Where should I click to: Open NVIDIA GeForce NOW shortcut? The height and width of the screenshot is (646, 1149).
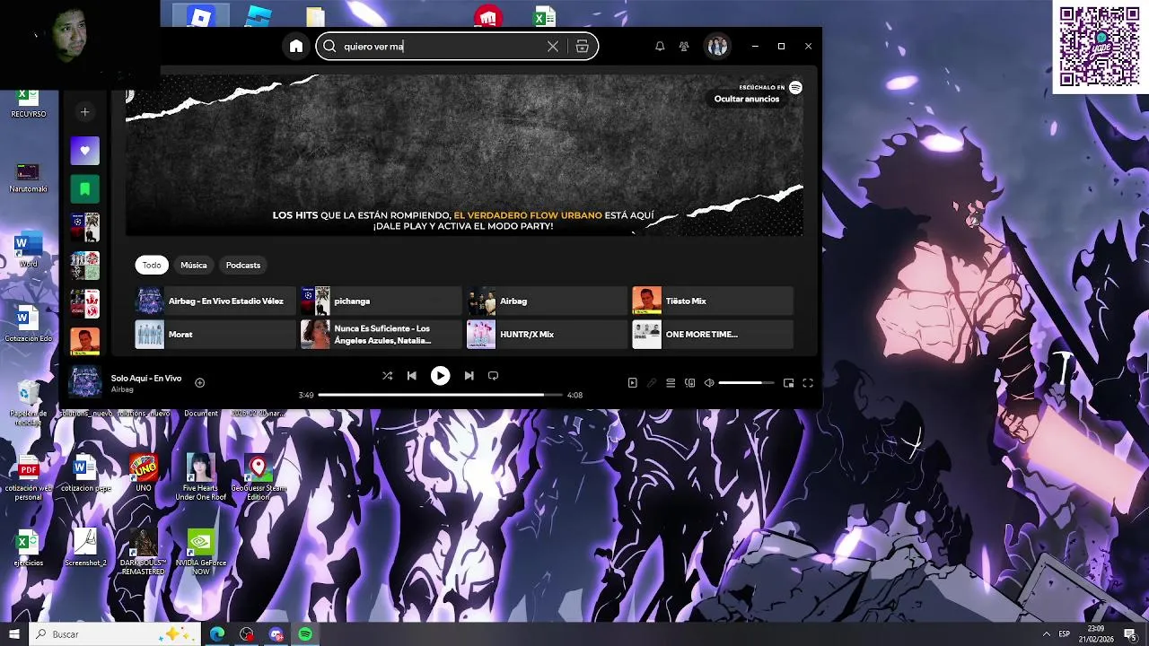tap(201, 552)
